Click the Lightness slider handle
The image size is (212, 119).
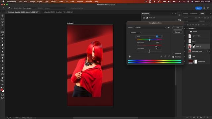(x=149, y=52)
